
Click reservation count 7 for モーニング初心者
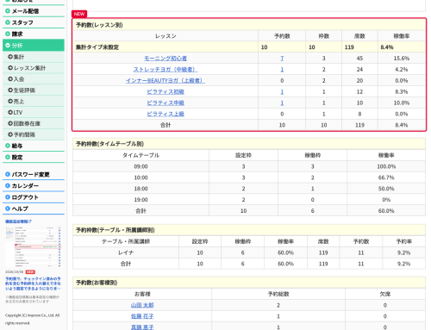282,59
